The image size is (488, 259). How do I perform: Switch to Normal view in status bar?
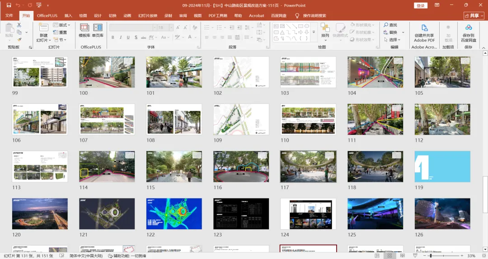[x=377, y=256]
